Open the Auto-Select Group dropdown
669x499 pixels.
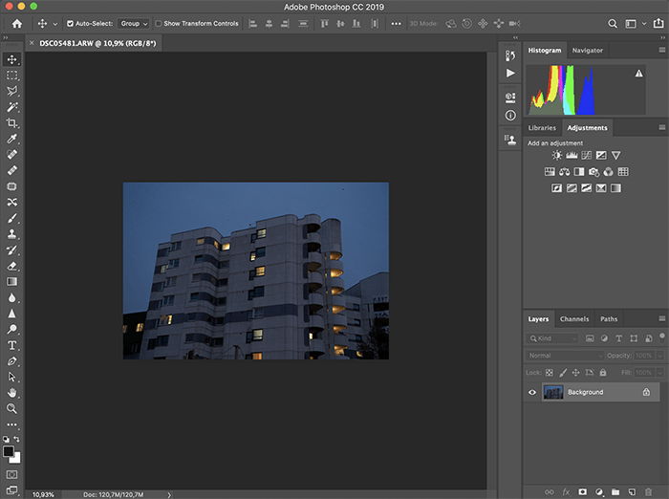point(131,23)
